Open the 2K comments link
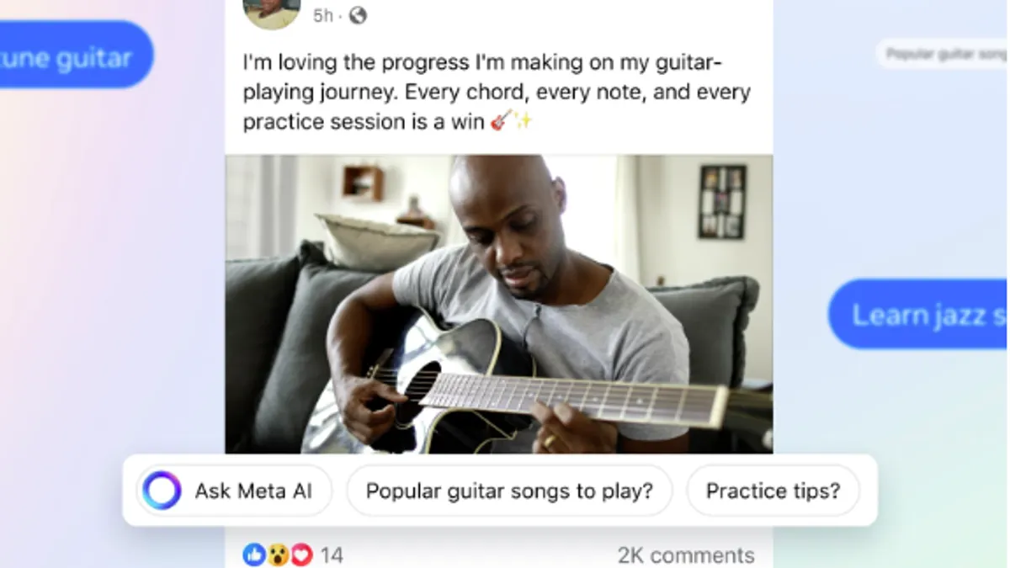Image resolution: width=1010 pixels, height=568 pixels. coord(686,555)
